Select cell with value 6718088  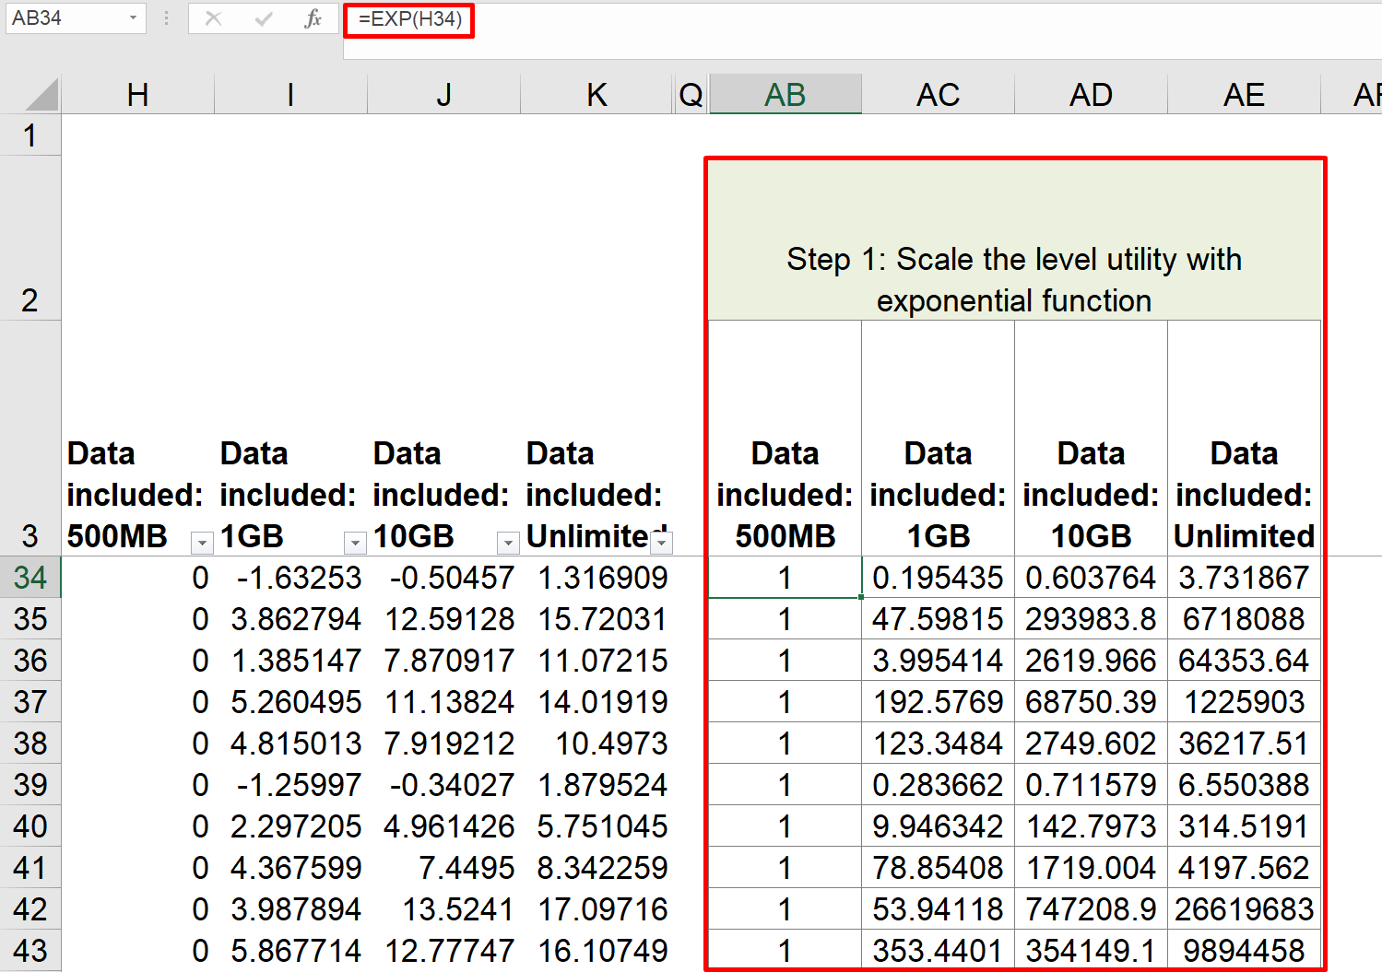[1245, 619]
